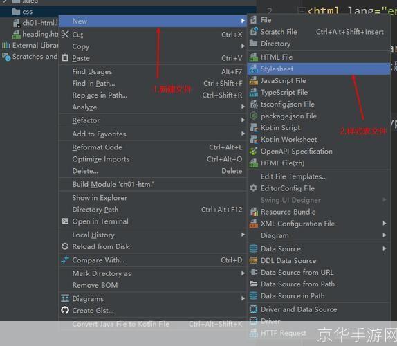Expand the XML Configuration File submenu arrow
This screenshot has height=346, width=397.
(385, 223)
